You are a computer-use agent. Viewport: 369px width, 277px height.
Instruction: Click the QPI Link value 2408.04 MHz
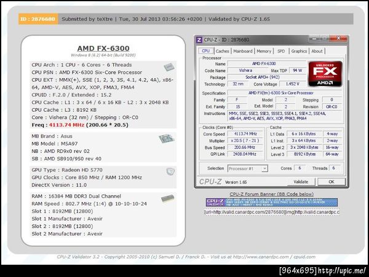click(x=245, y=154)
